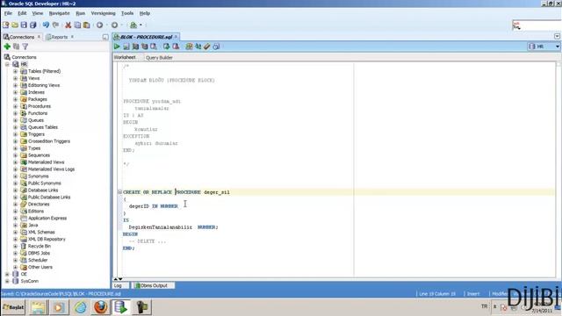Click the Run Script icon
Screen dimensions: 562x316
pos(126,47)
